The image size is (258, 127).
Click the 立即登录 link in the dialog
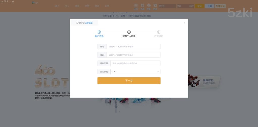point(89,23)
